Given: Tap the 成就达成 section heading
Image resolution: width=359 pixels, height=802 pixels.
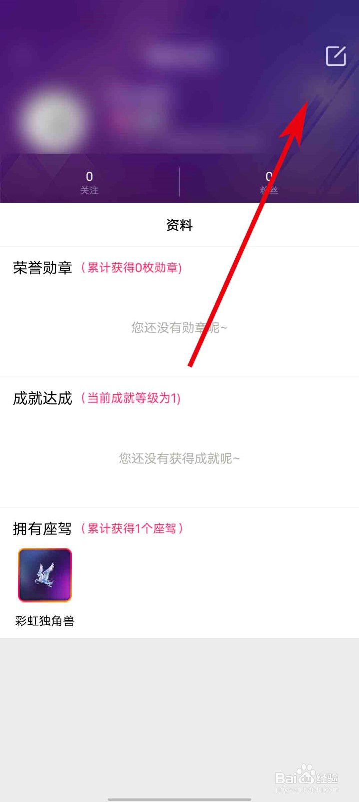Looking at the screenshot, I should pyautogui.click(x=43, y=398).
